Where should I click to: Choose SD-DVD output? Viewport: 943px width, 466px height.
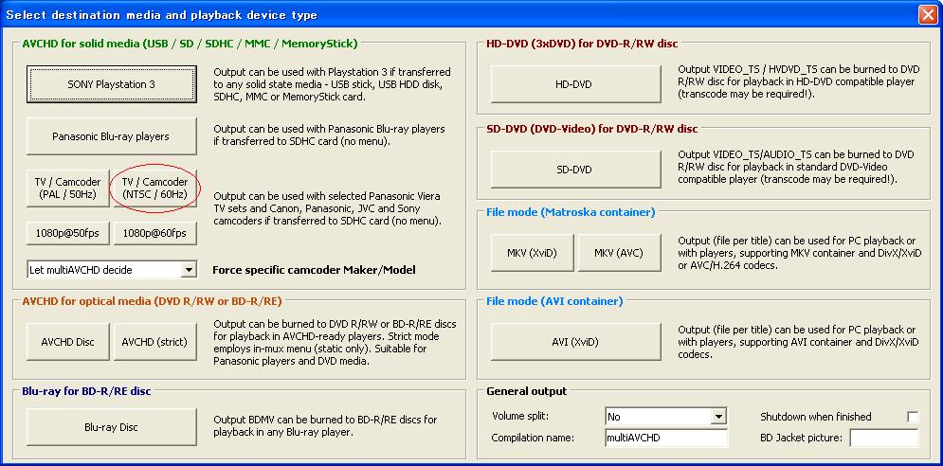tap(573, 170)
